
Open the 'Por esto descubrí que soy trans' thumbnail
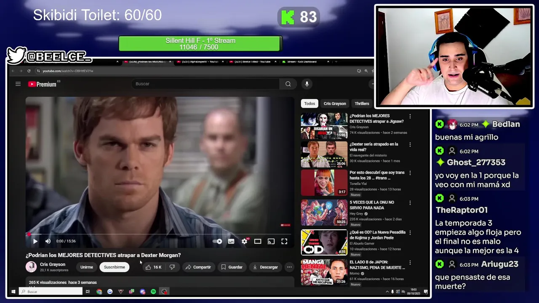[x=324, y=183]
